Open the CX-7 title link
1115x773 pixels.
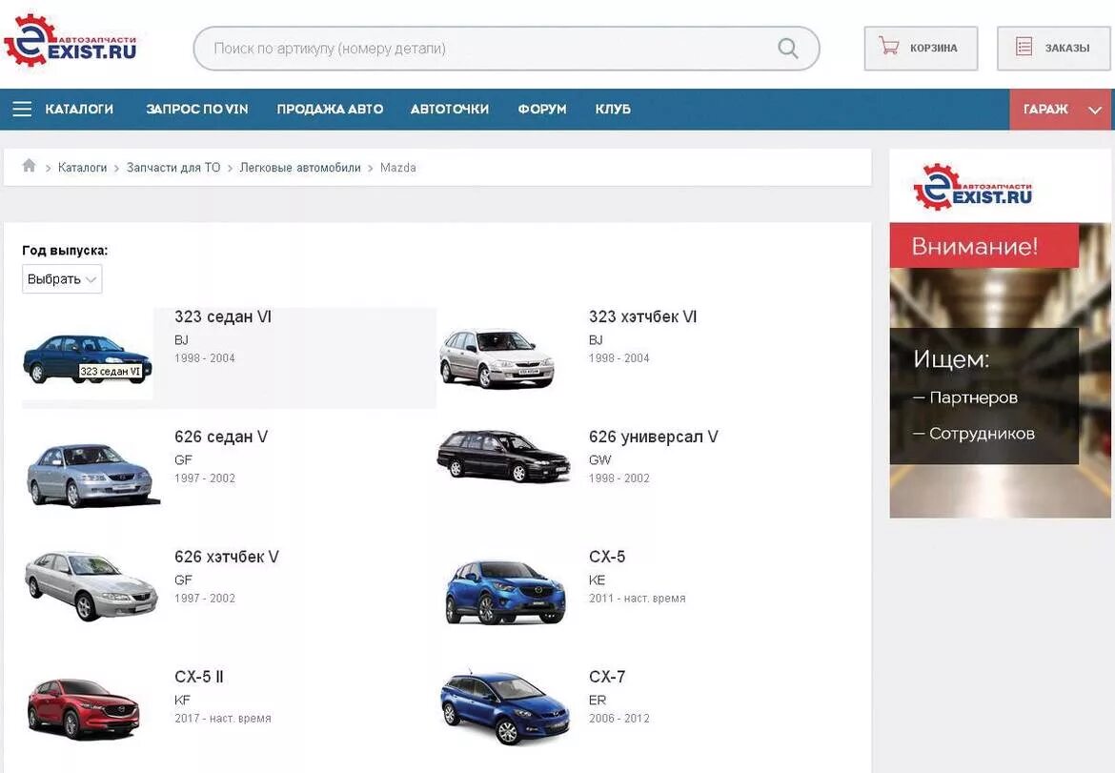607,677
